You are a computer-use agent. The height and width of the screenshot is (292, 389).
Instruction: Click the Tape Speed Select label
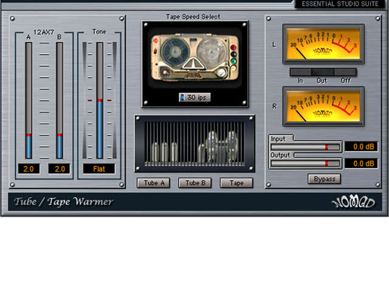[x=193, y=16]
